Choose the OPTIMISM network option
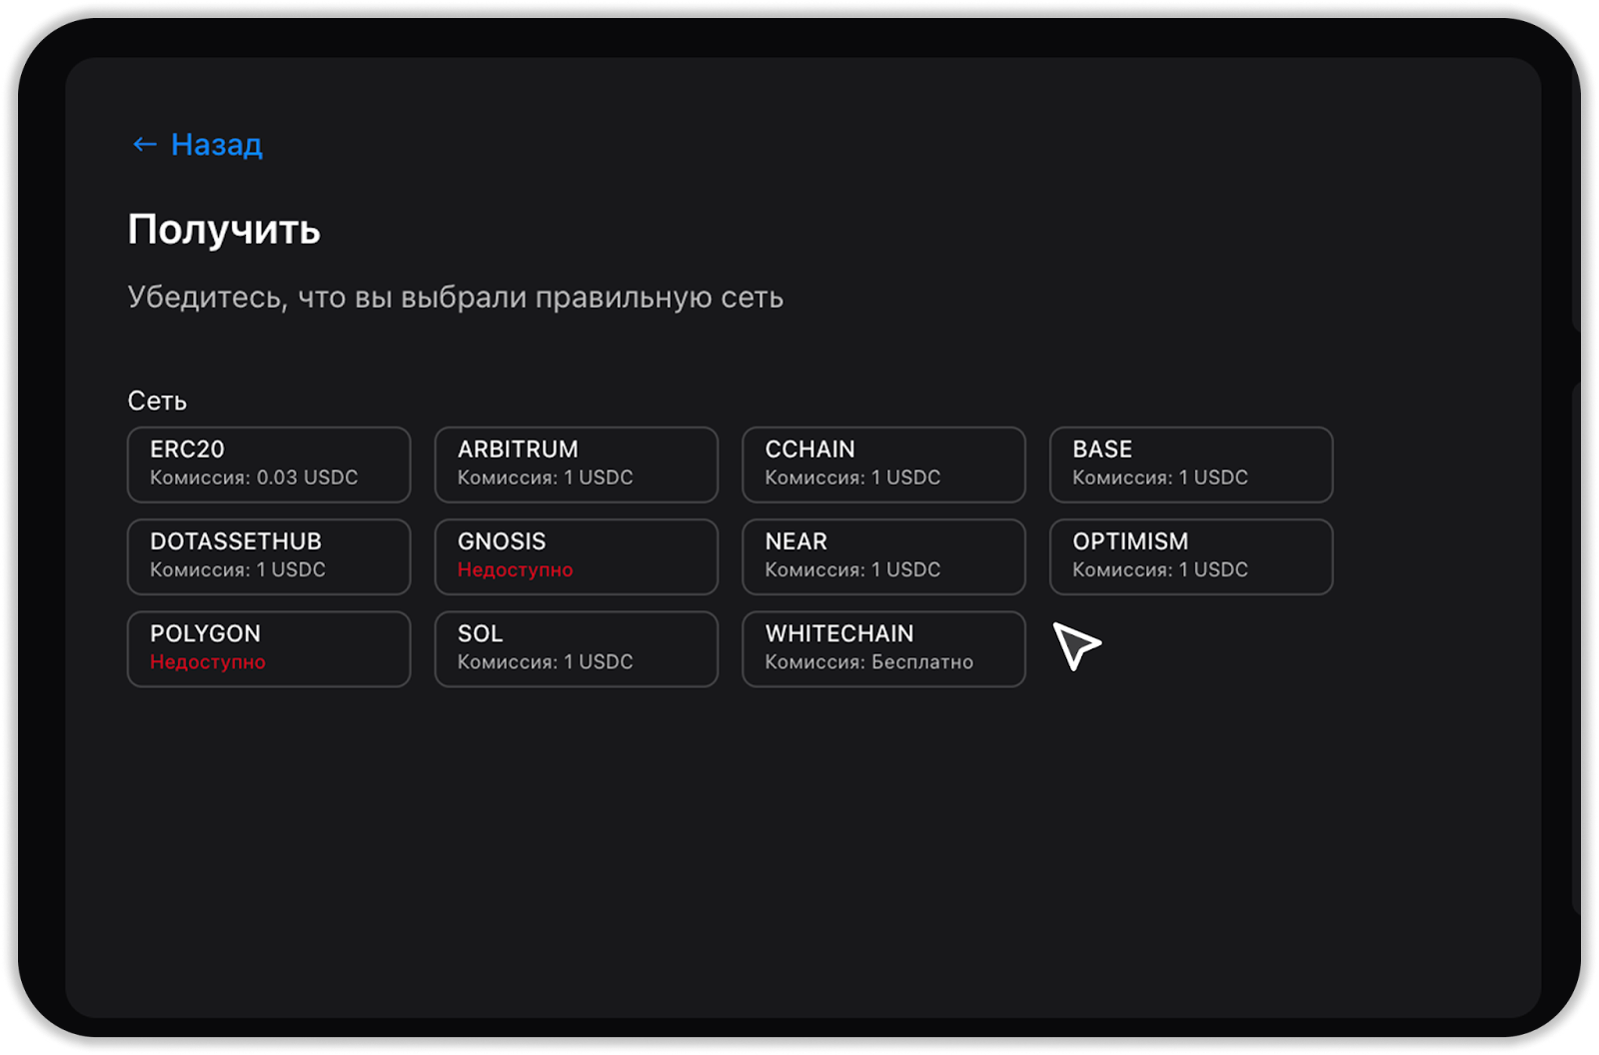 (1190, 556)
